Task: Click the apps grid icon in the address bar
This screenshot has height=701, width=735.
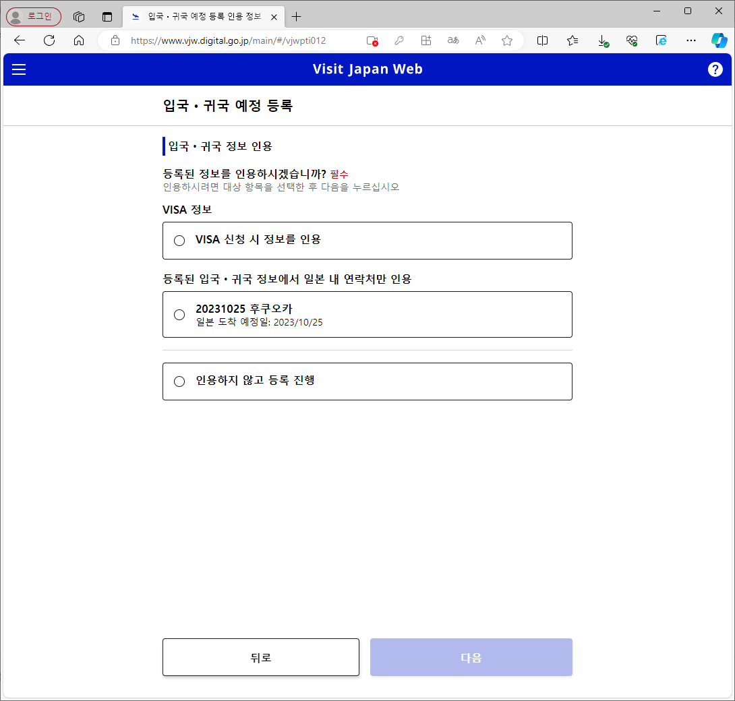Action: click(x=426, y=40)
